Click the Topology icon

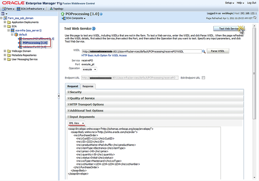[51, 8]
